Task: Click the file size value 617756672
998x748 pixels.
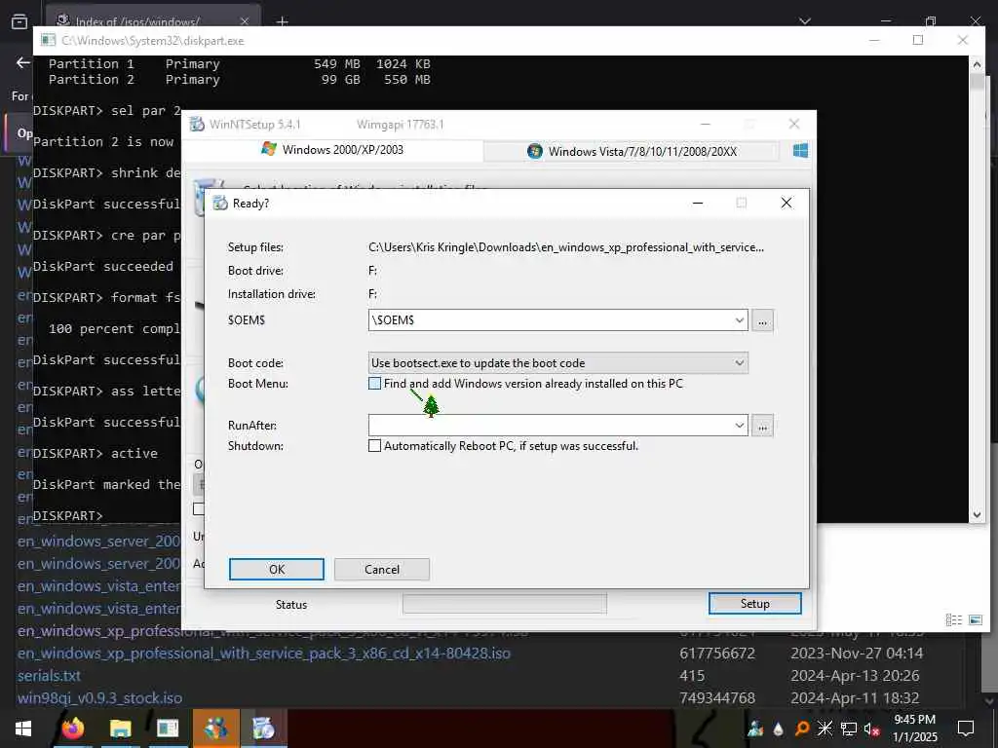Action: click(x=717, y=654)
